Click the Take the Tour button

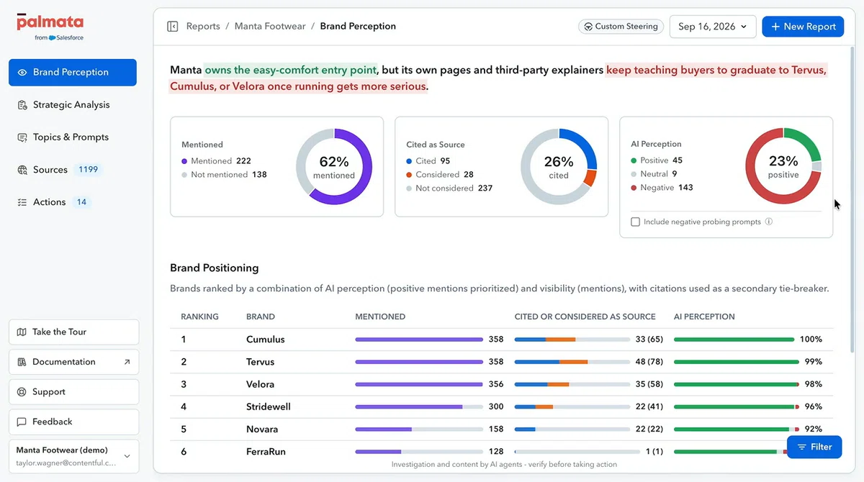coord(74,332)
